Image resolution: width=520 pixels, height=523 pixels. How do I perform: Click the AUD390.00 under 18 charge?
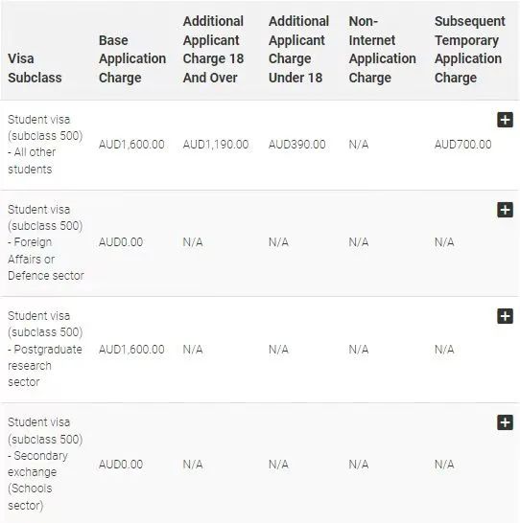pyautogui.click(x=296, y=145)
